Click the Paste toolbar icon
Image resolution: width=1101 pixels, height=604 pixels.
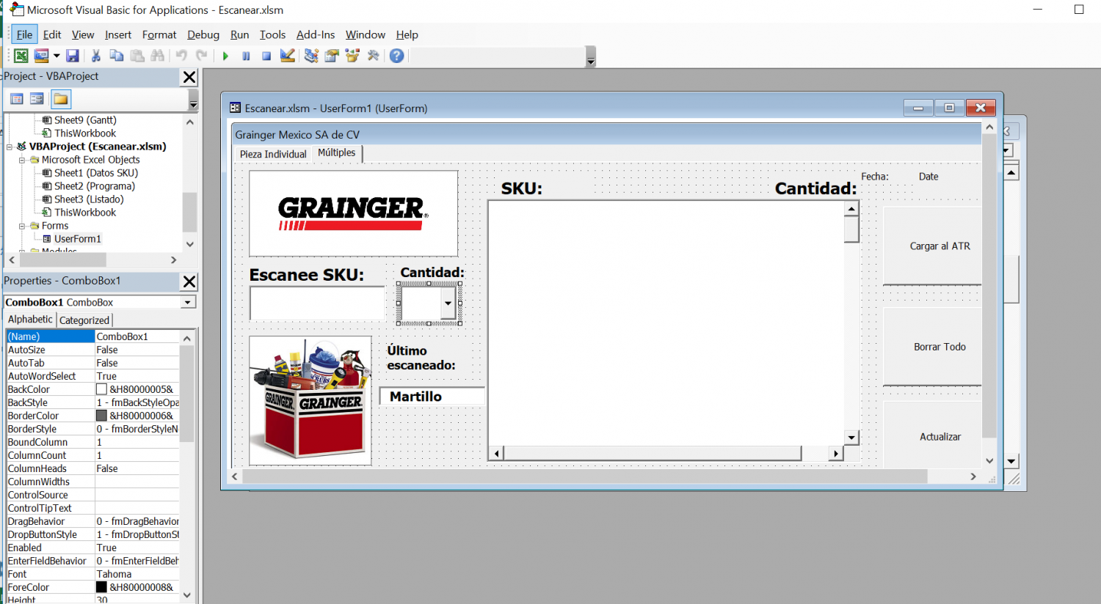click(x=137, y=56)
